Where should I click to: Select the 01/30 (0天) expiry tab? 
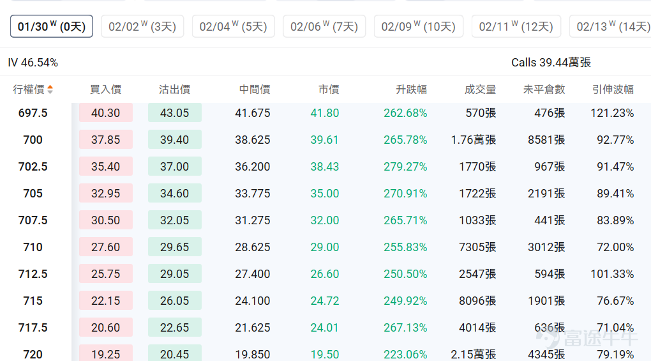52,27
